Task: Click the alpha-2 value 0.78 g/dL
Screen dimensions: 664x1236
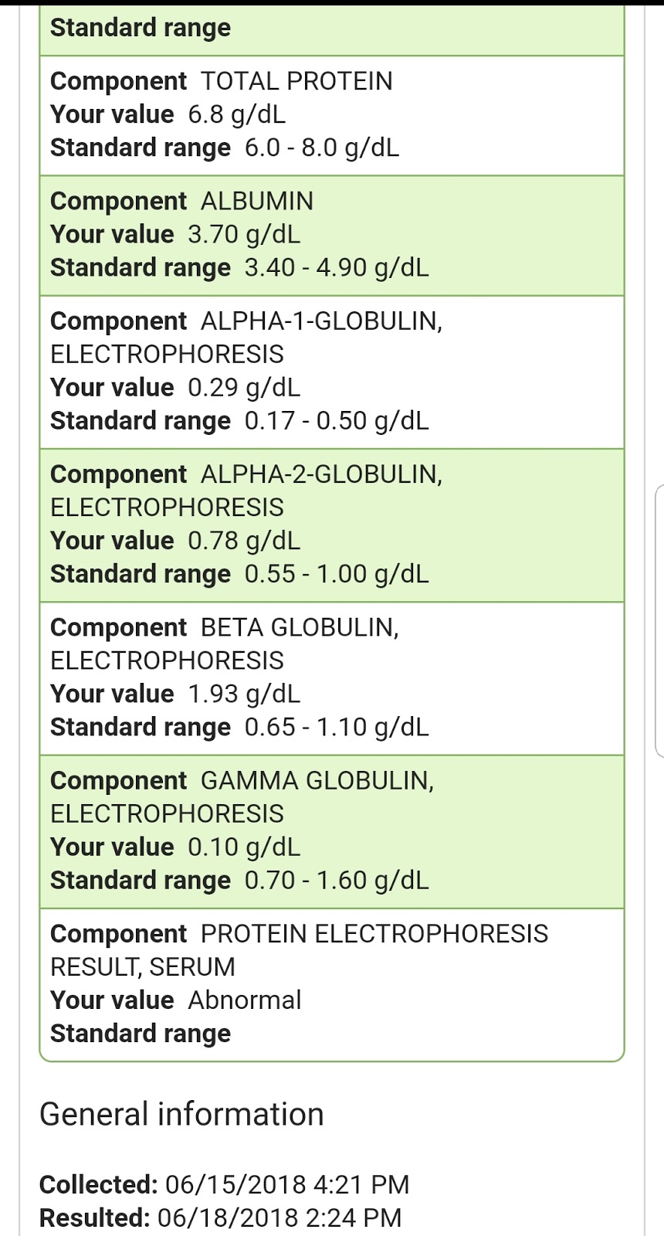Action: pos(244,540)
